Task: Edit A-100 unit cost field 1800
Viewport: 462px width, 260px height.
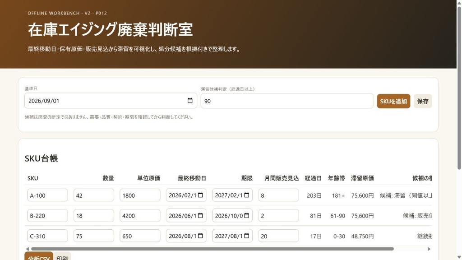Action: (x=140, y=195)
